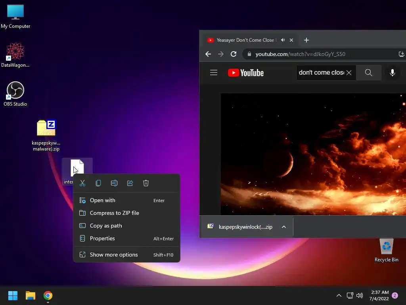This screenshot has width=406, height=305.
Task: Select Compress to ZIP file
Action: click(x=126, y=213)
